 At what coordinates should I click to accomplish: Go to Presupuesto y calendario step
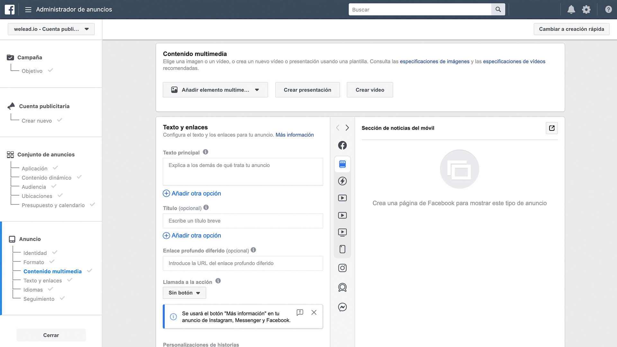[x=53, y=205]
